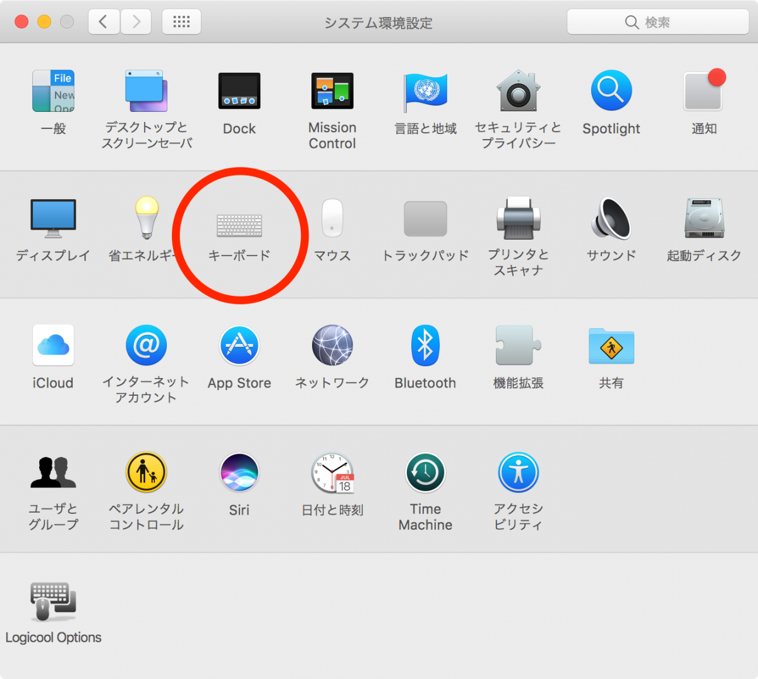
Task: Open Spotlight preferences
Action: coord(611,90)
